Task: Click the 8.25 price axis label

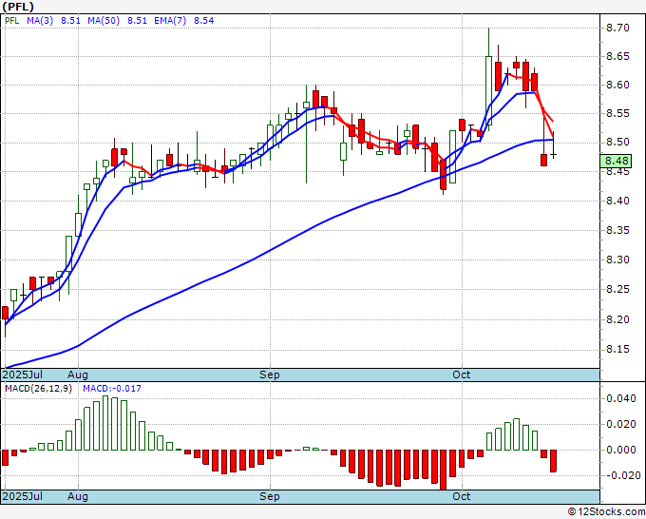Action: coord(617,289)
